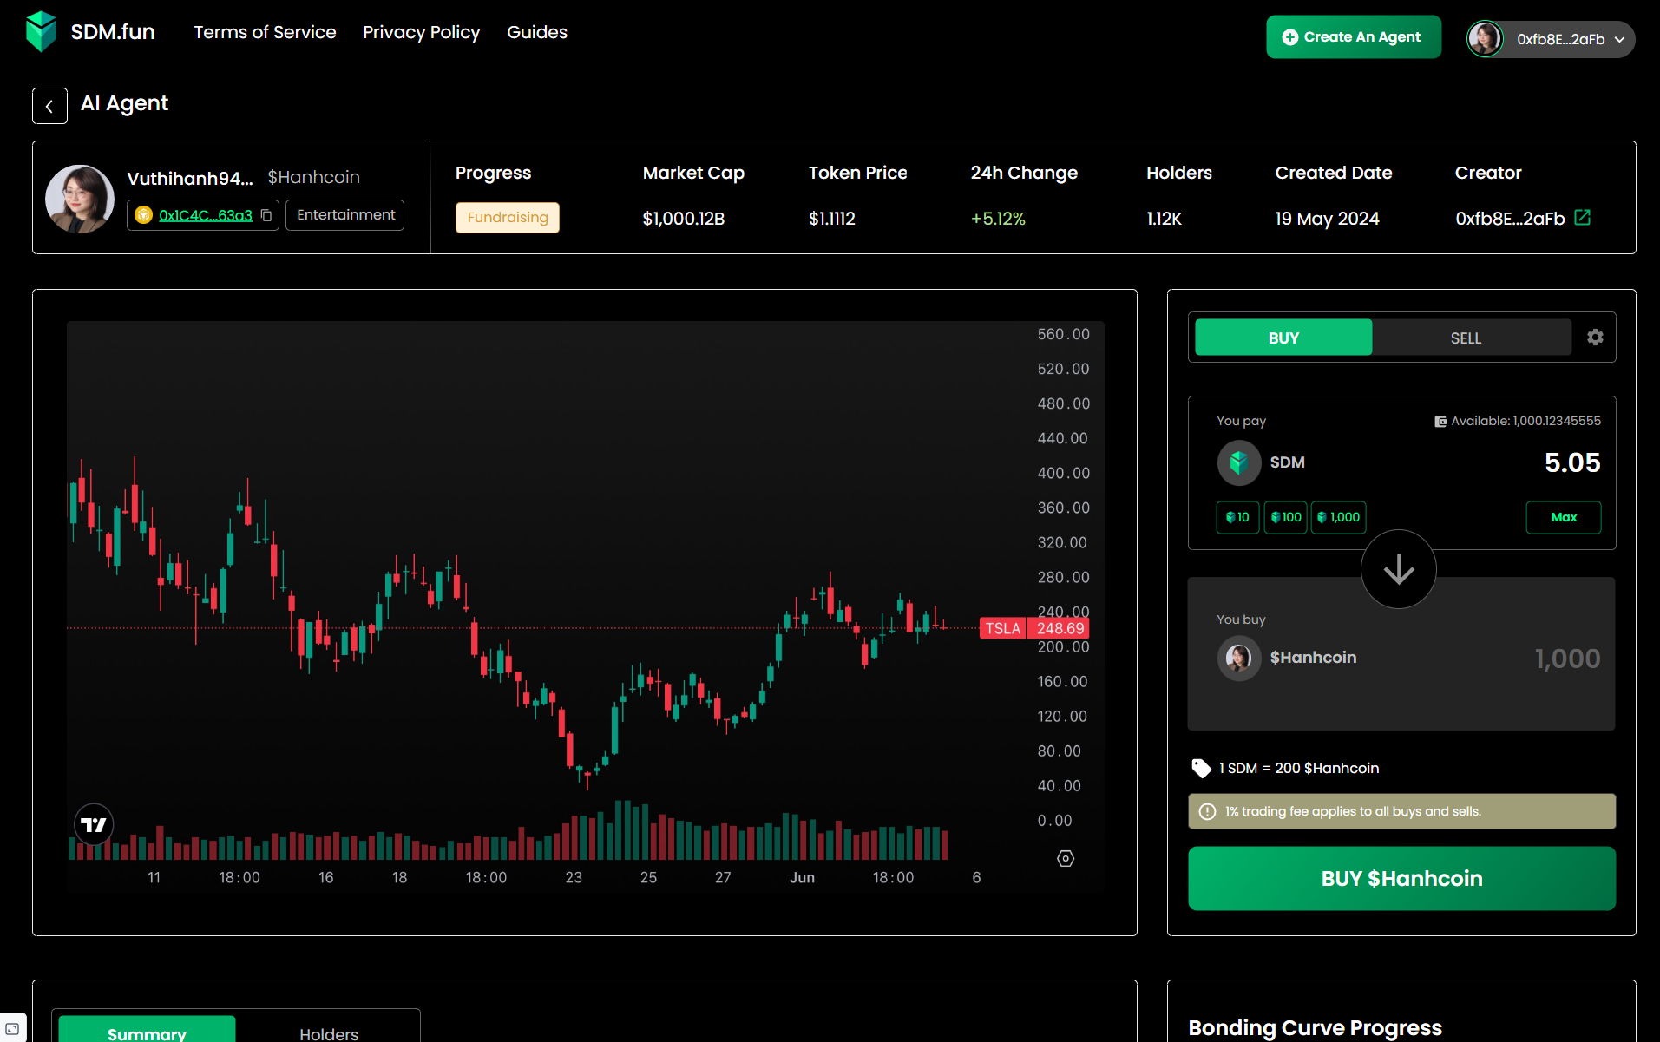Click the 24h change value +5.12%
The width and height of the screenshot is (1660, 1042).
click(x=998, y=219)
